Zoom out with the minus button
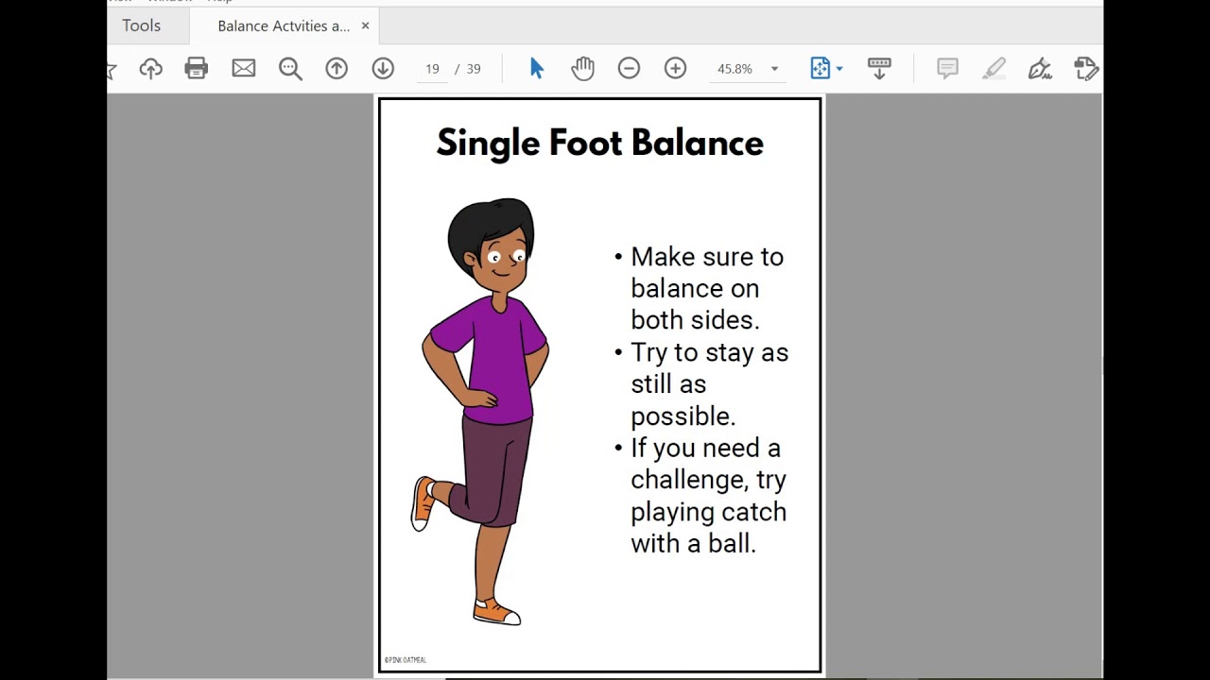This screenshot has height=680, width=1210. coord(629,69)
